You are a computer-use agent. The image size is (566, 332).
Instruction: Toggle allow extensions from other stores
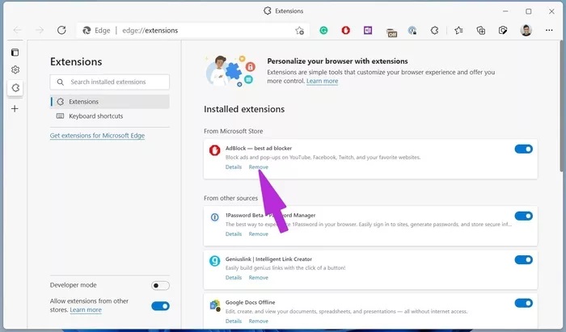point(160,305)
